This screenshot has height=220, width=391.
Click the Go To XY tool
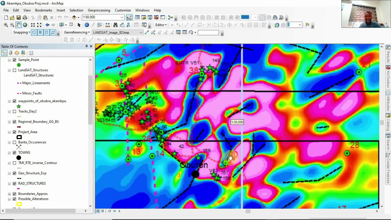[129, 25]
